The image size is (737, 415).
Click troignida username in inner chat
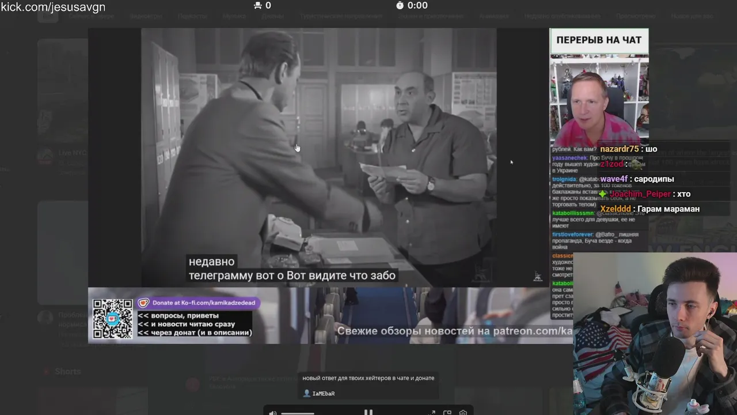(x=564, y=179)
